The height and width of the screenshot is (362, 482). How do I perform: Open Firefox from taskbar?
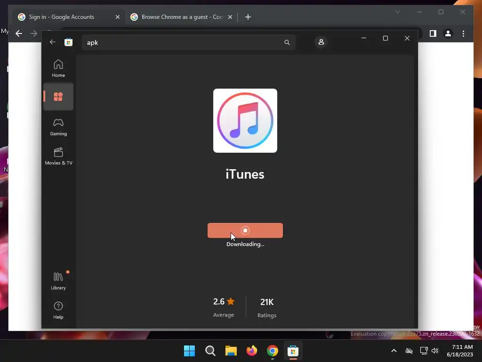tap(251, 351)
